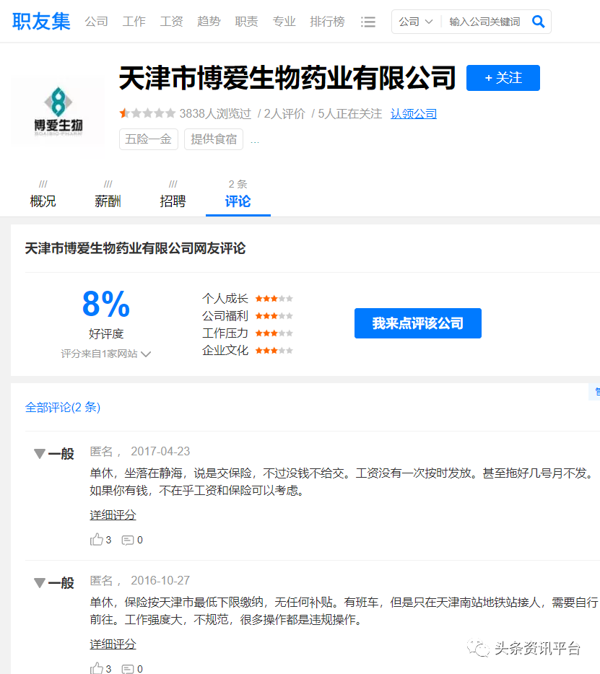Viewport: 600px width, 674px height.
Task: Click the search magnifier icon
Action: (x=538, y=22)
